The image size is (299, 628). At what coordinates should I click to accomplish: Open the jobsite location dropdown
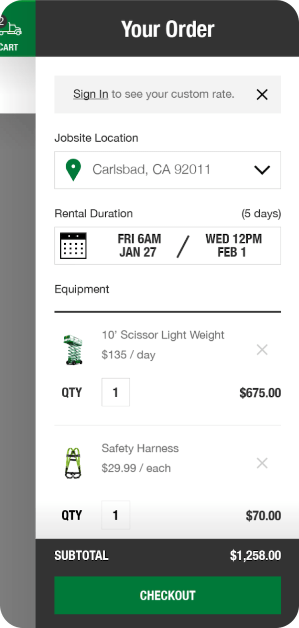[x=167, y=170]
